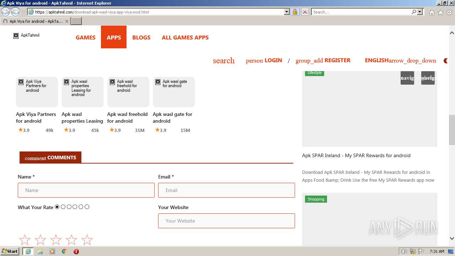Screen dimensions: 455x256
Task: Click the fourth rating star outline
Action: (71, 240)
